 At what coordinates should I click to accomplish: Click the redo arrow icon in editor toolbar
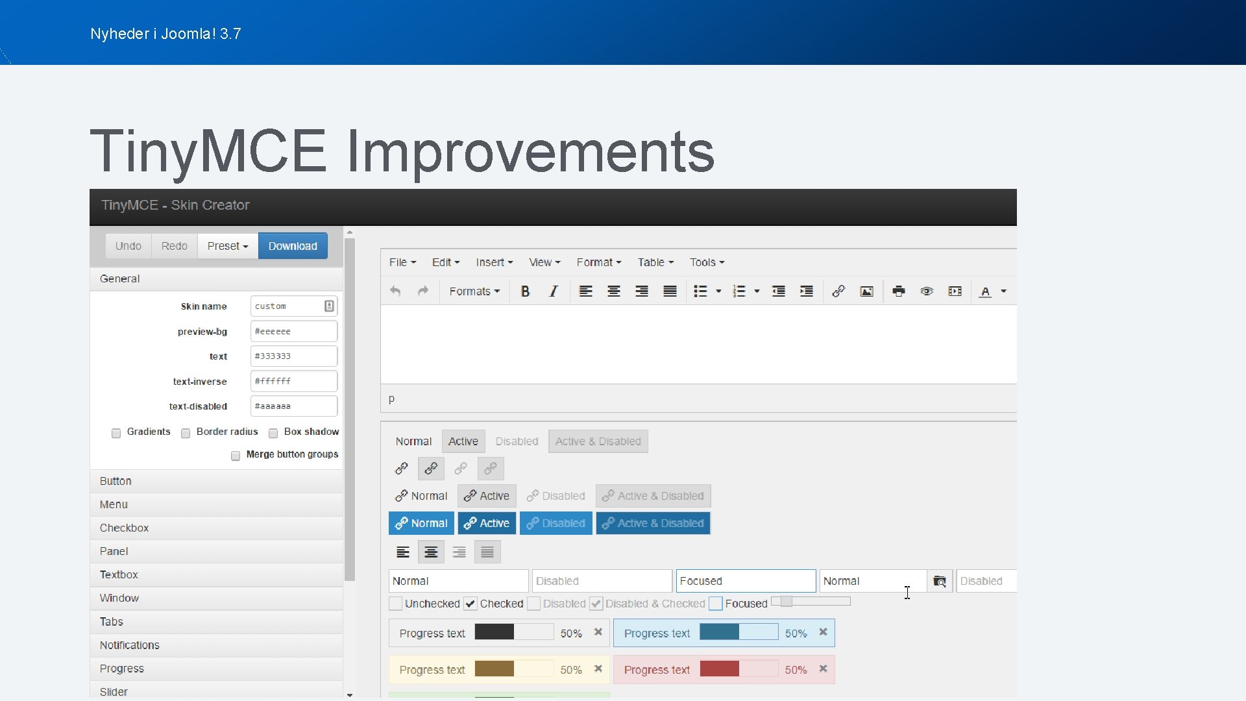tap(423, 291)
